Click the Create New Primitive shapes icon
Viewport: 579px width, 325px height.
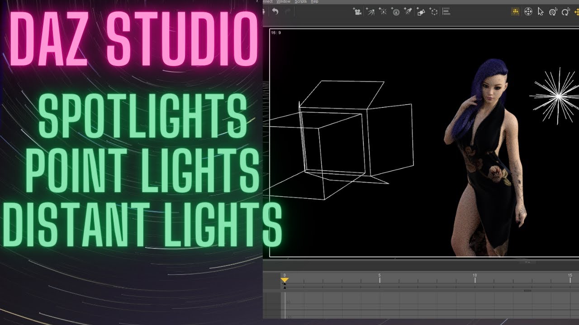(x=421, y=12)
